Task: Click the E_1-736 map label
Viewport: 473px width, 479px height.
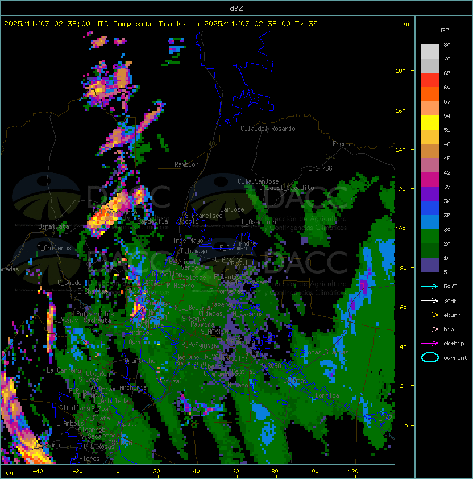Action: pyautogui.click(x=320, y=168)
